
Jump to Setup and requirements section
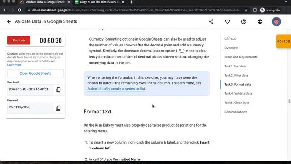point(241,57)
